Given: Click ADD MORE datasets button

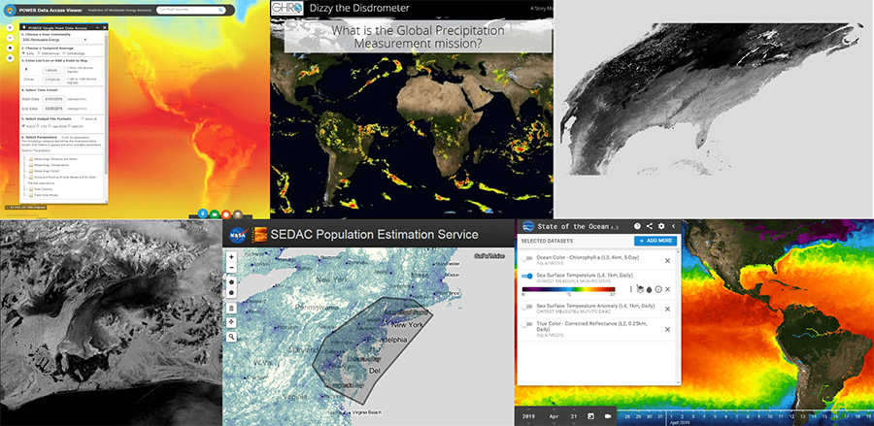Looking at the screenshot, I should click(x=655, y=241).
